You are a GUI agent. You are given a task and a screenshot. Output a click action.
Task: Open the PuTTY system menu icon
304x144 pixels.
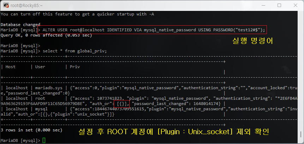6,5
